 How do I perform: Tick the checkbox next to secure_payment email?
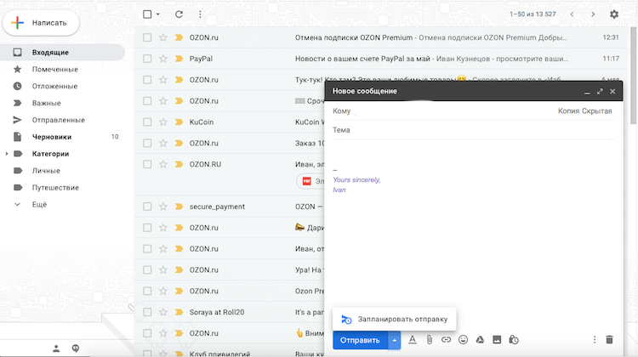[147, 207]
